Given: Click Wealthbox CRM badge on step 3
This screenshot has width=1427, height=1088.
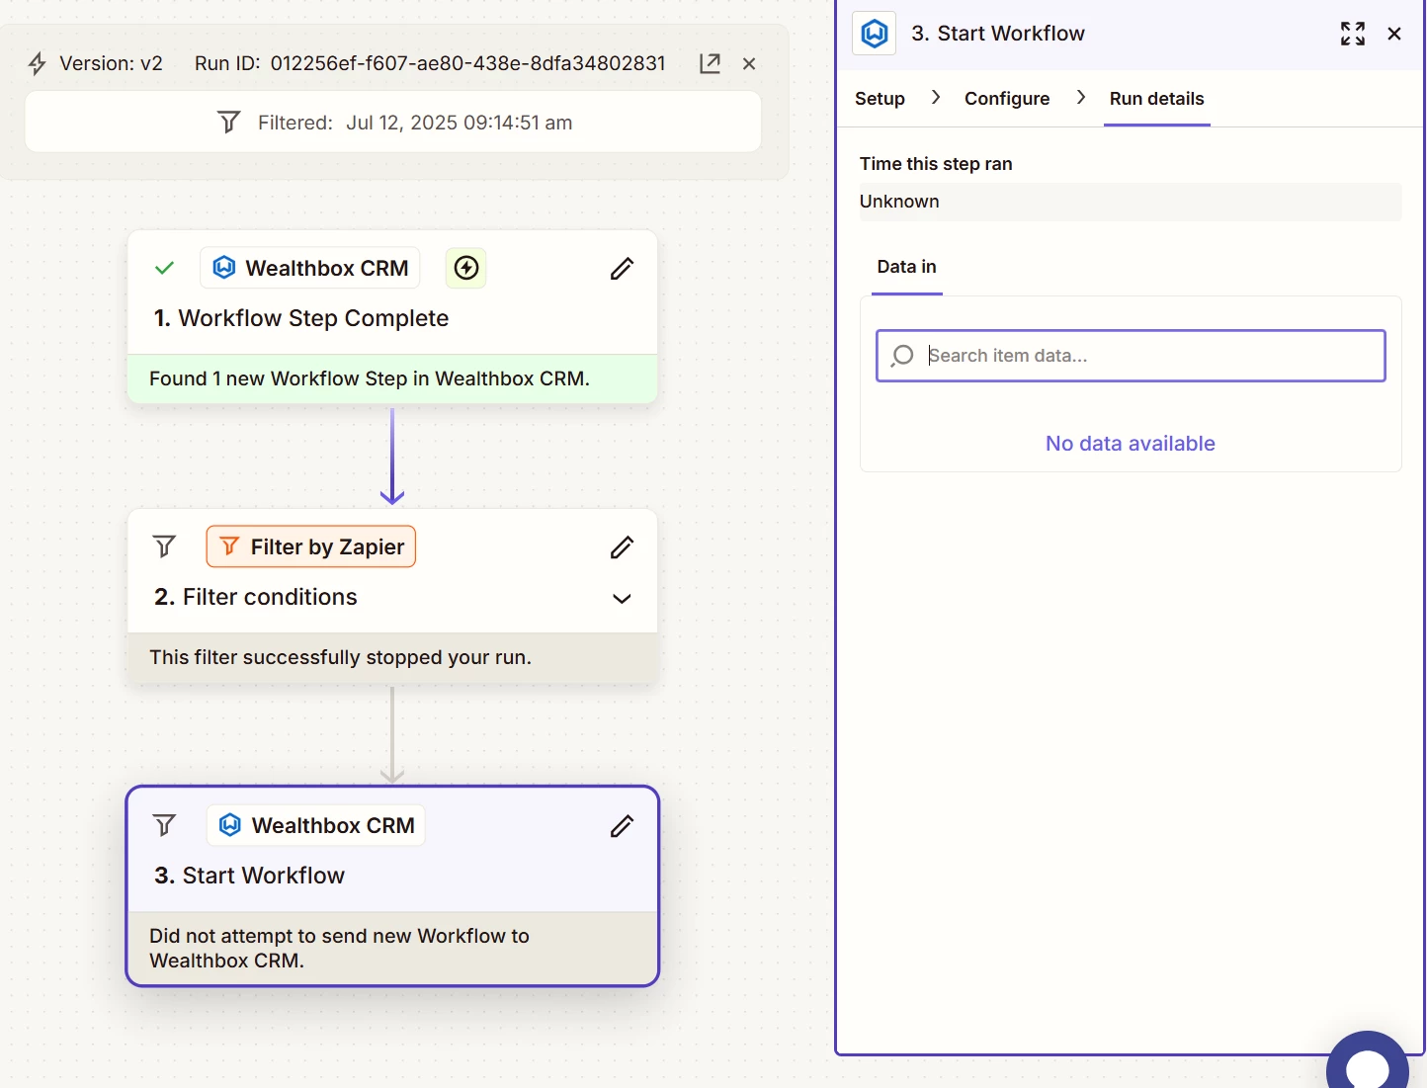Looking at the screenshot, I should pyautogui.click(x=316, y=825).
